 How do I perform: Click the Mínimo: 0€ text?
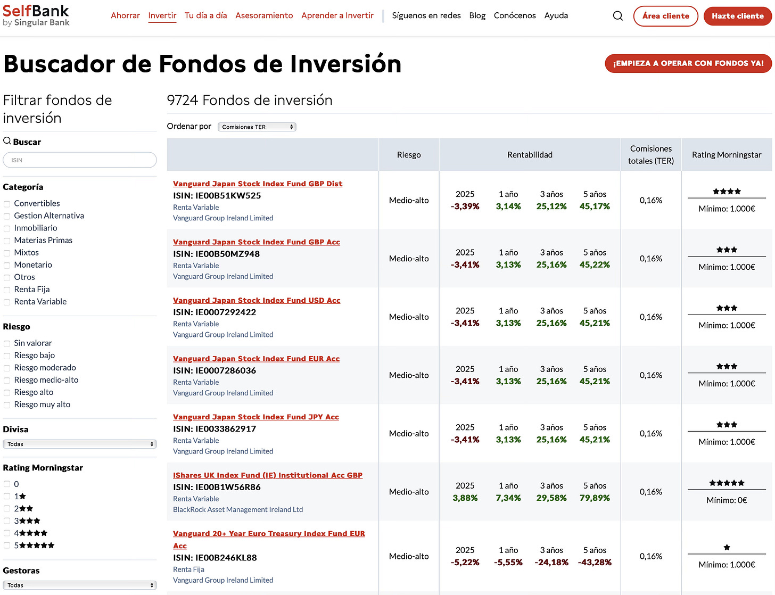727,500
